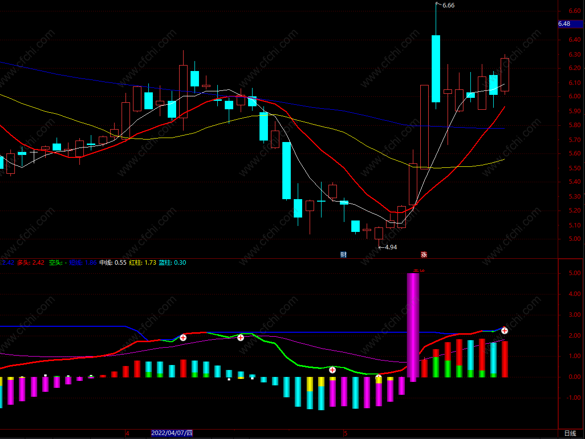Click the rightmost plus signal marker
Screen dimensions: 585x439
505,331
